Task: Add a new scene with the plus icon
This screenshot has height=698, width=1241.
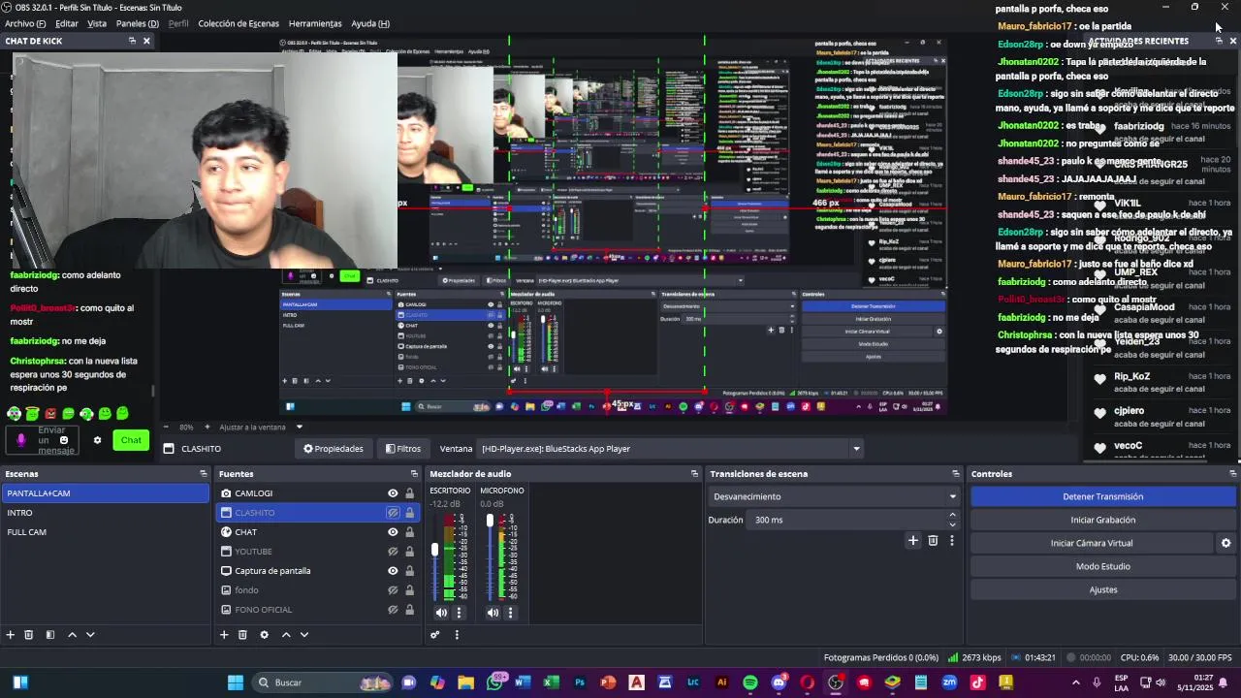Action: (11, 635)
